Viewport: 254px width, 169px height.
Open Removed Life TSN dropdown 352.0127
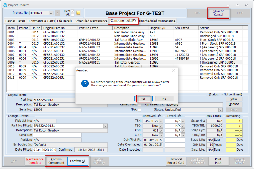pos(161,121)
